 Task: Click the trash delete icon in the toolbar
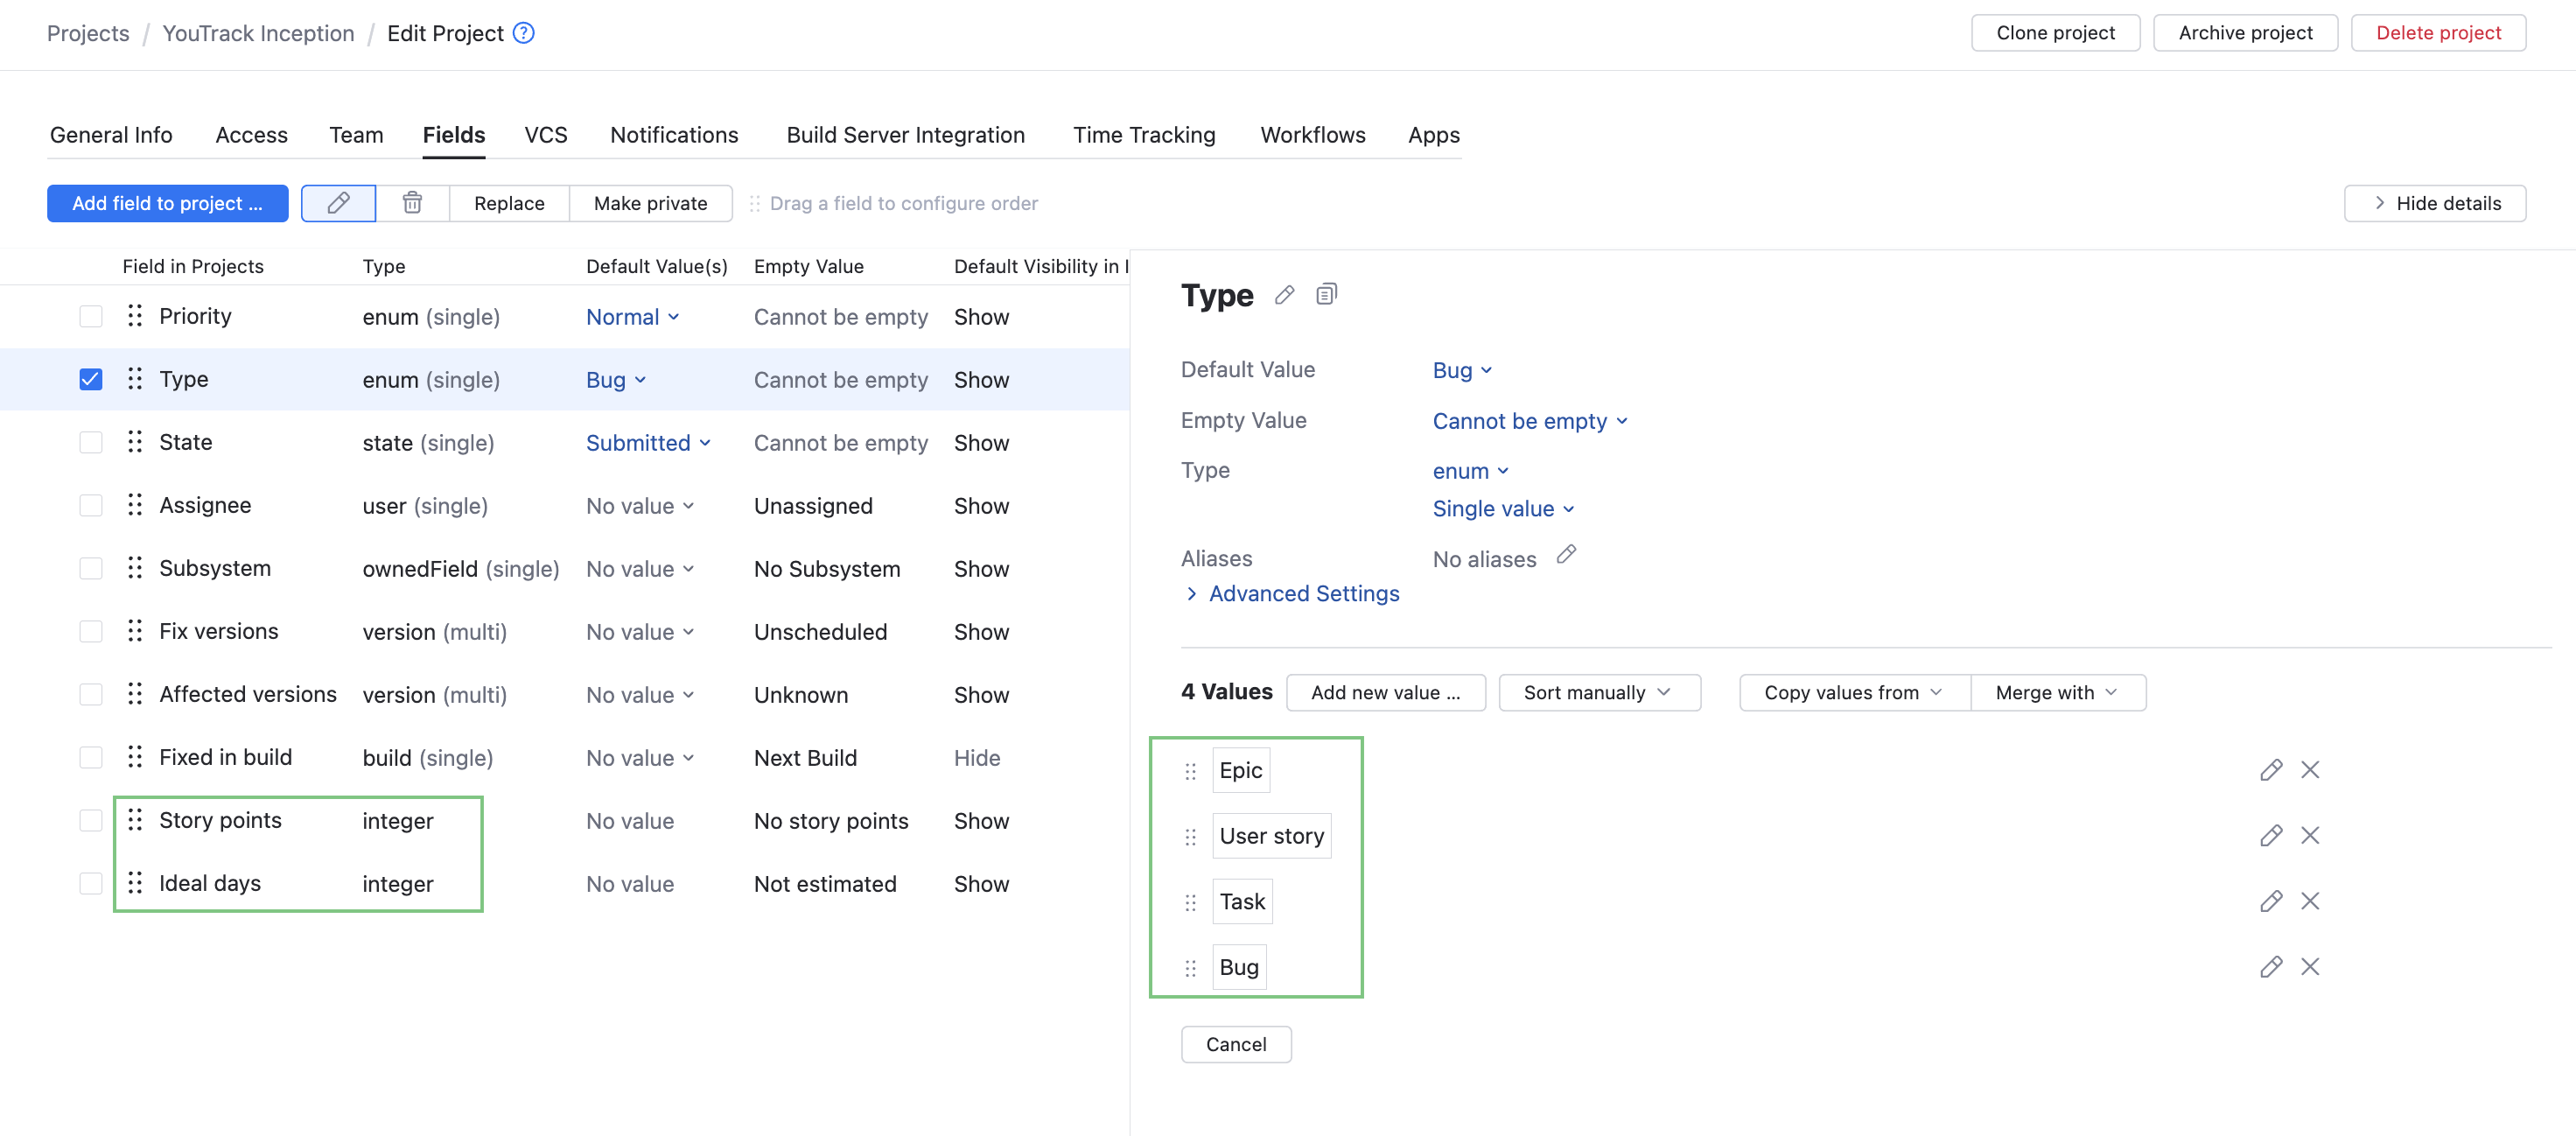click(412, 203)
